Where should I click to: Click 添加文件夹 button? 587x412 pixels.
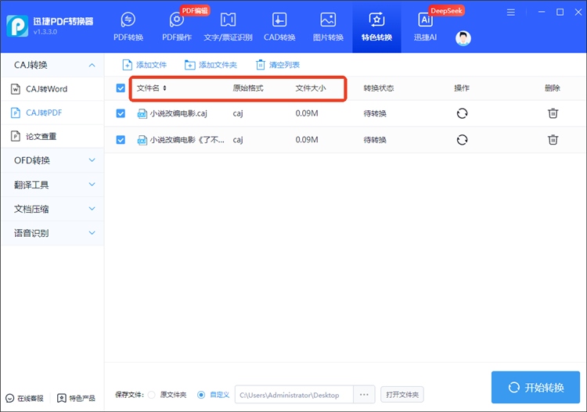point(211,65)
